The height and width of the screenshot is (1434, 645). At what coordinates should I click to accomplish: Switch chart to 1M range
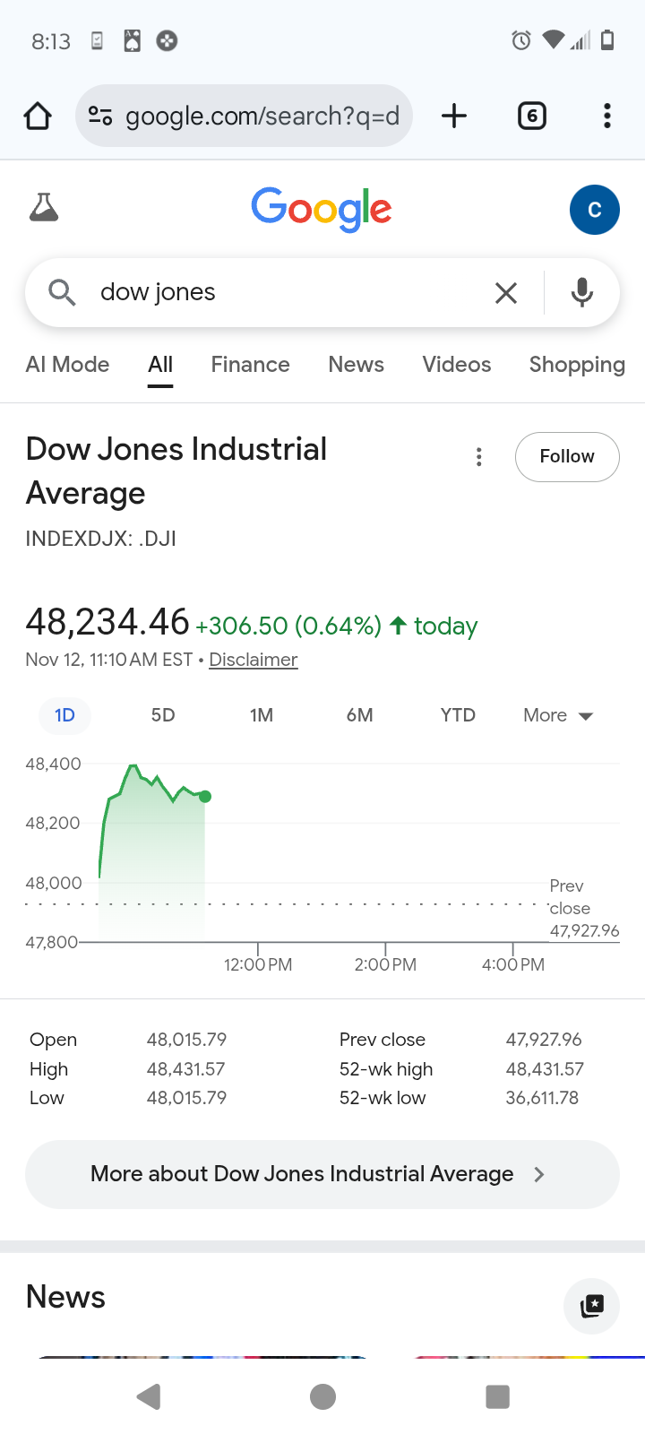click(x=262, y=715)
